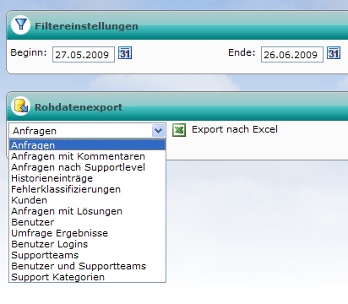Click the Excel export icon
Screen dimensions: 348x304
179,130
